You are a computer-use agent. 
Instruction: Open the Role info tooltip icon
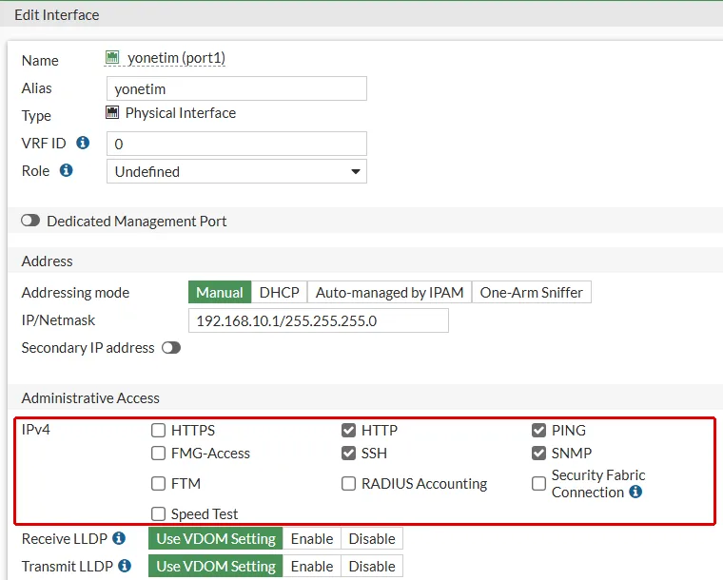click(x=67, y=170)
